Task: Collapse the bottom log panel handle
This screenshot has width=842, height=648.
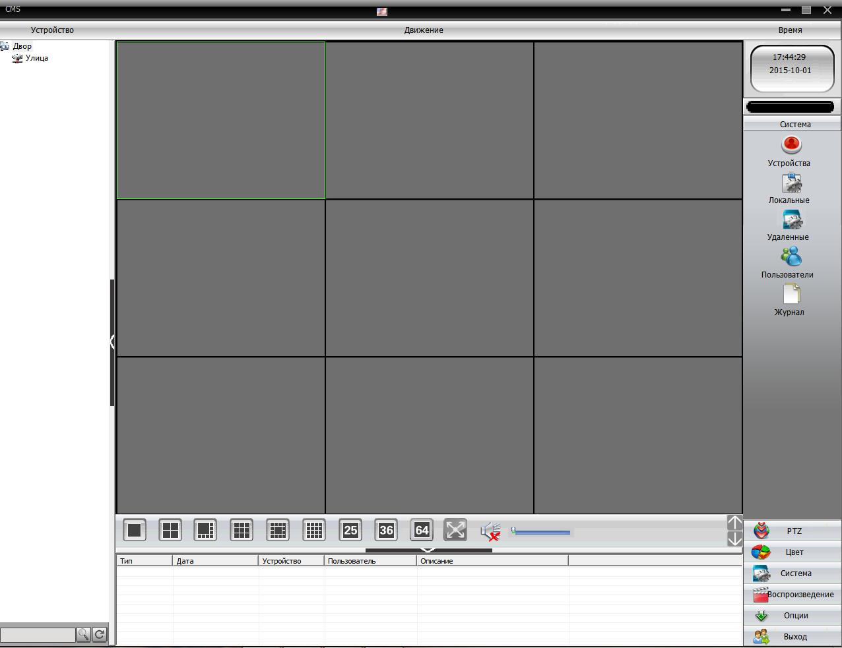Action: click(428, 550)
